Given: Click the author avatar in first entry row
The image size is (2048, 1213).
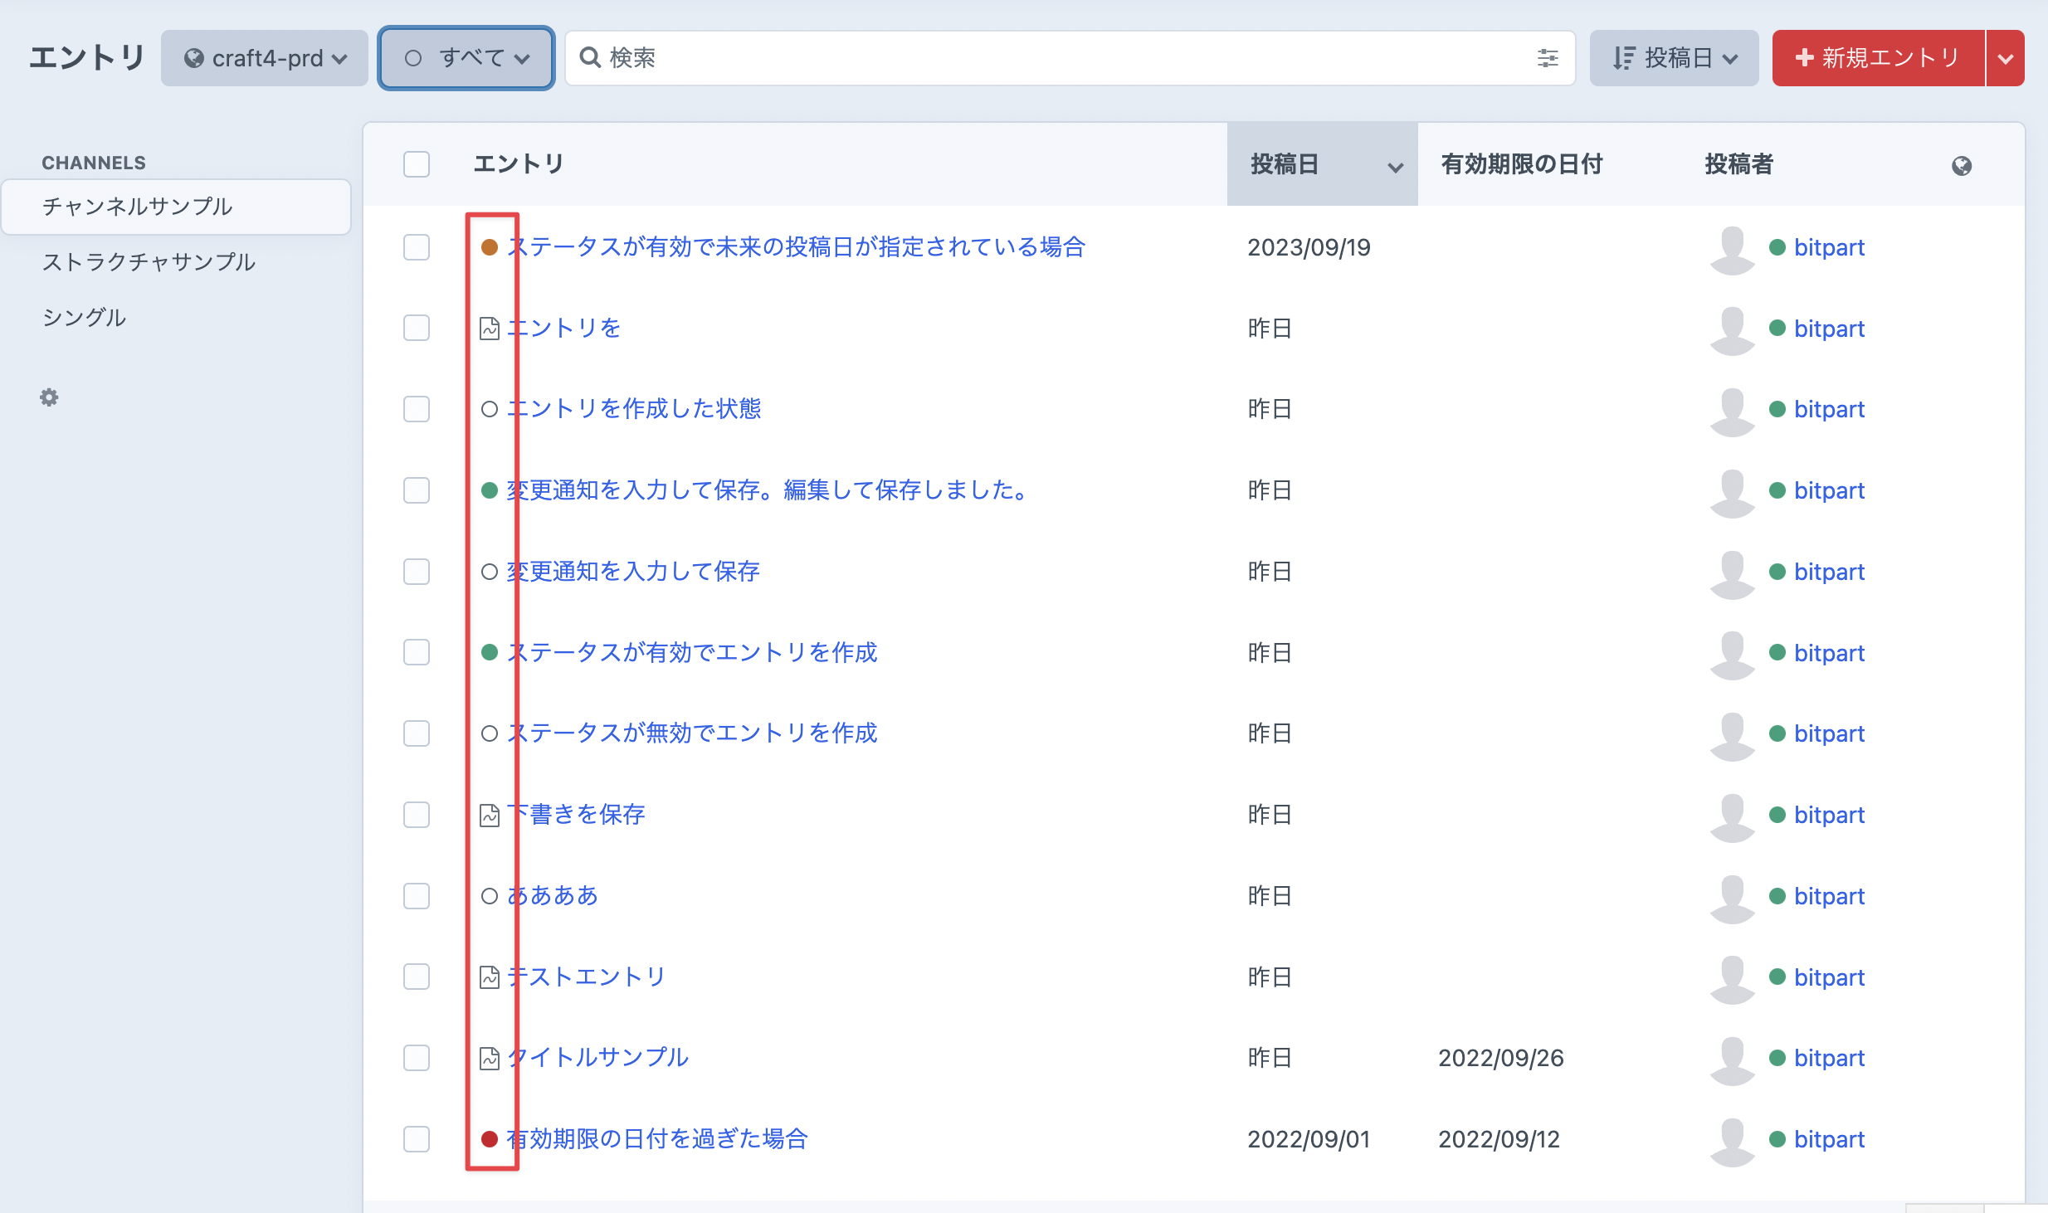Looking at the screenshot, I should [x=1732, y=248].
